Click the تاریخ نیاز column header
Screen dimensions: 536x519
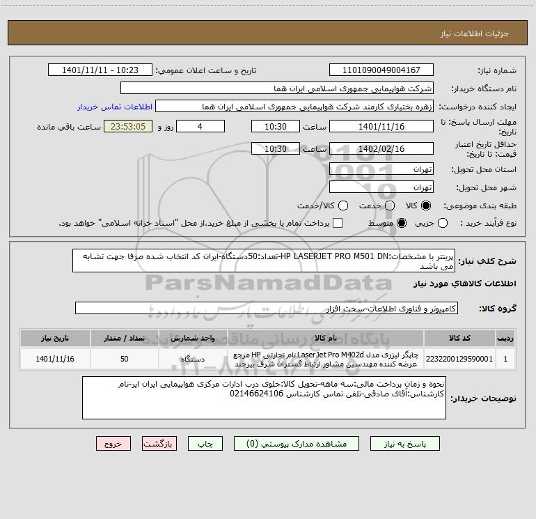click(x=55, y=338)
